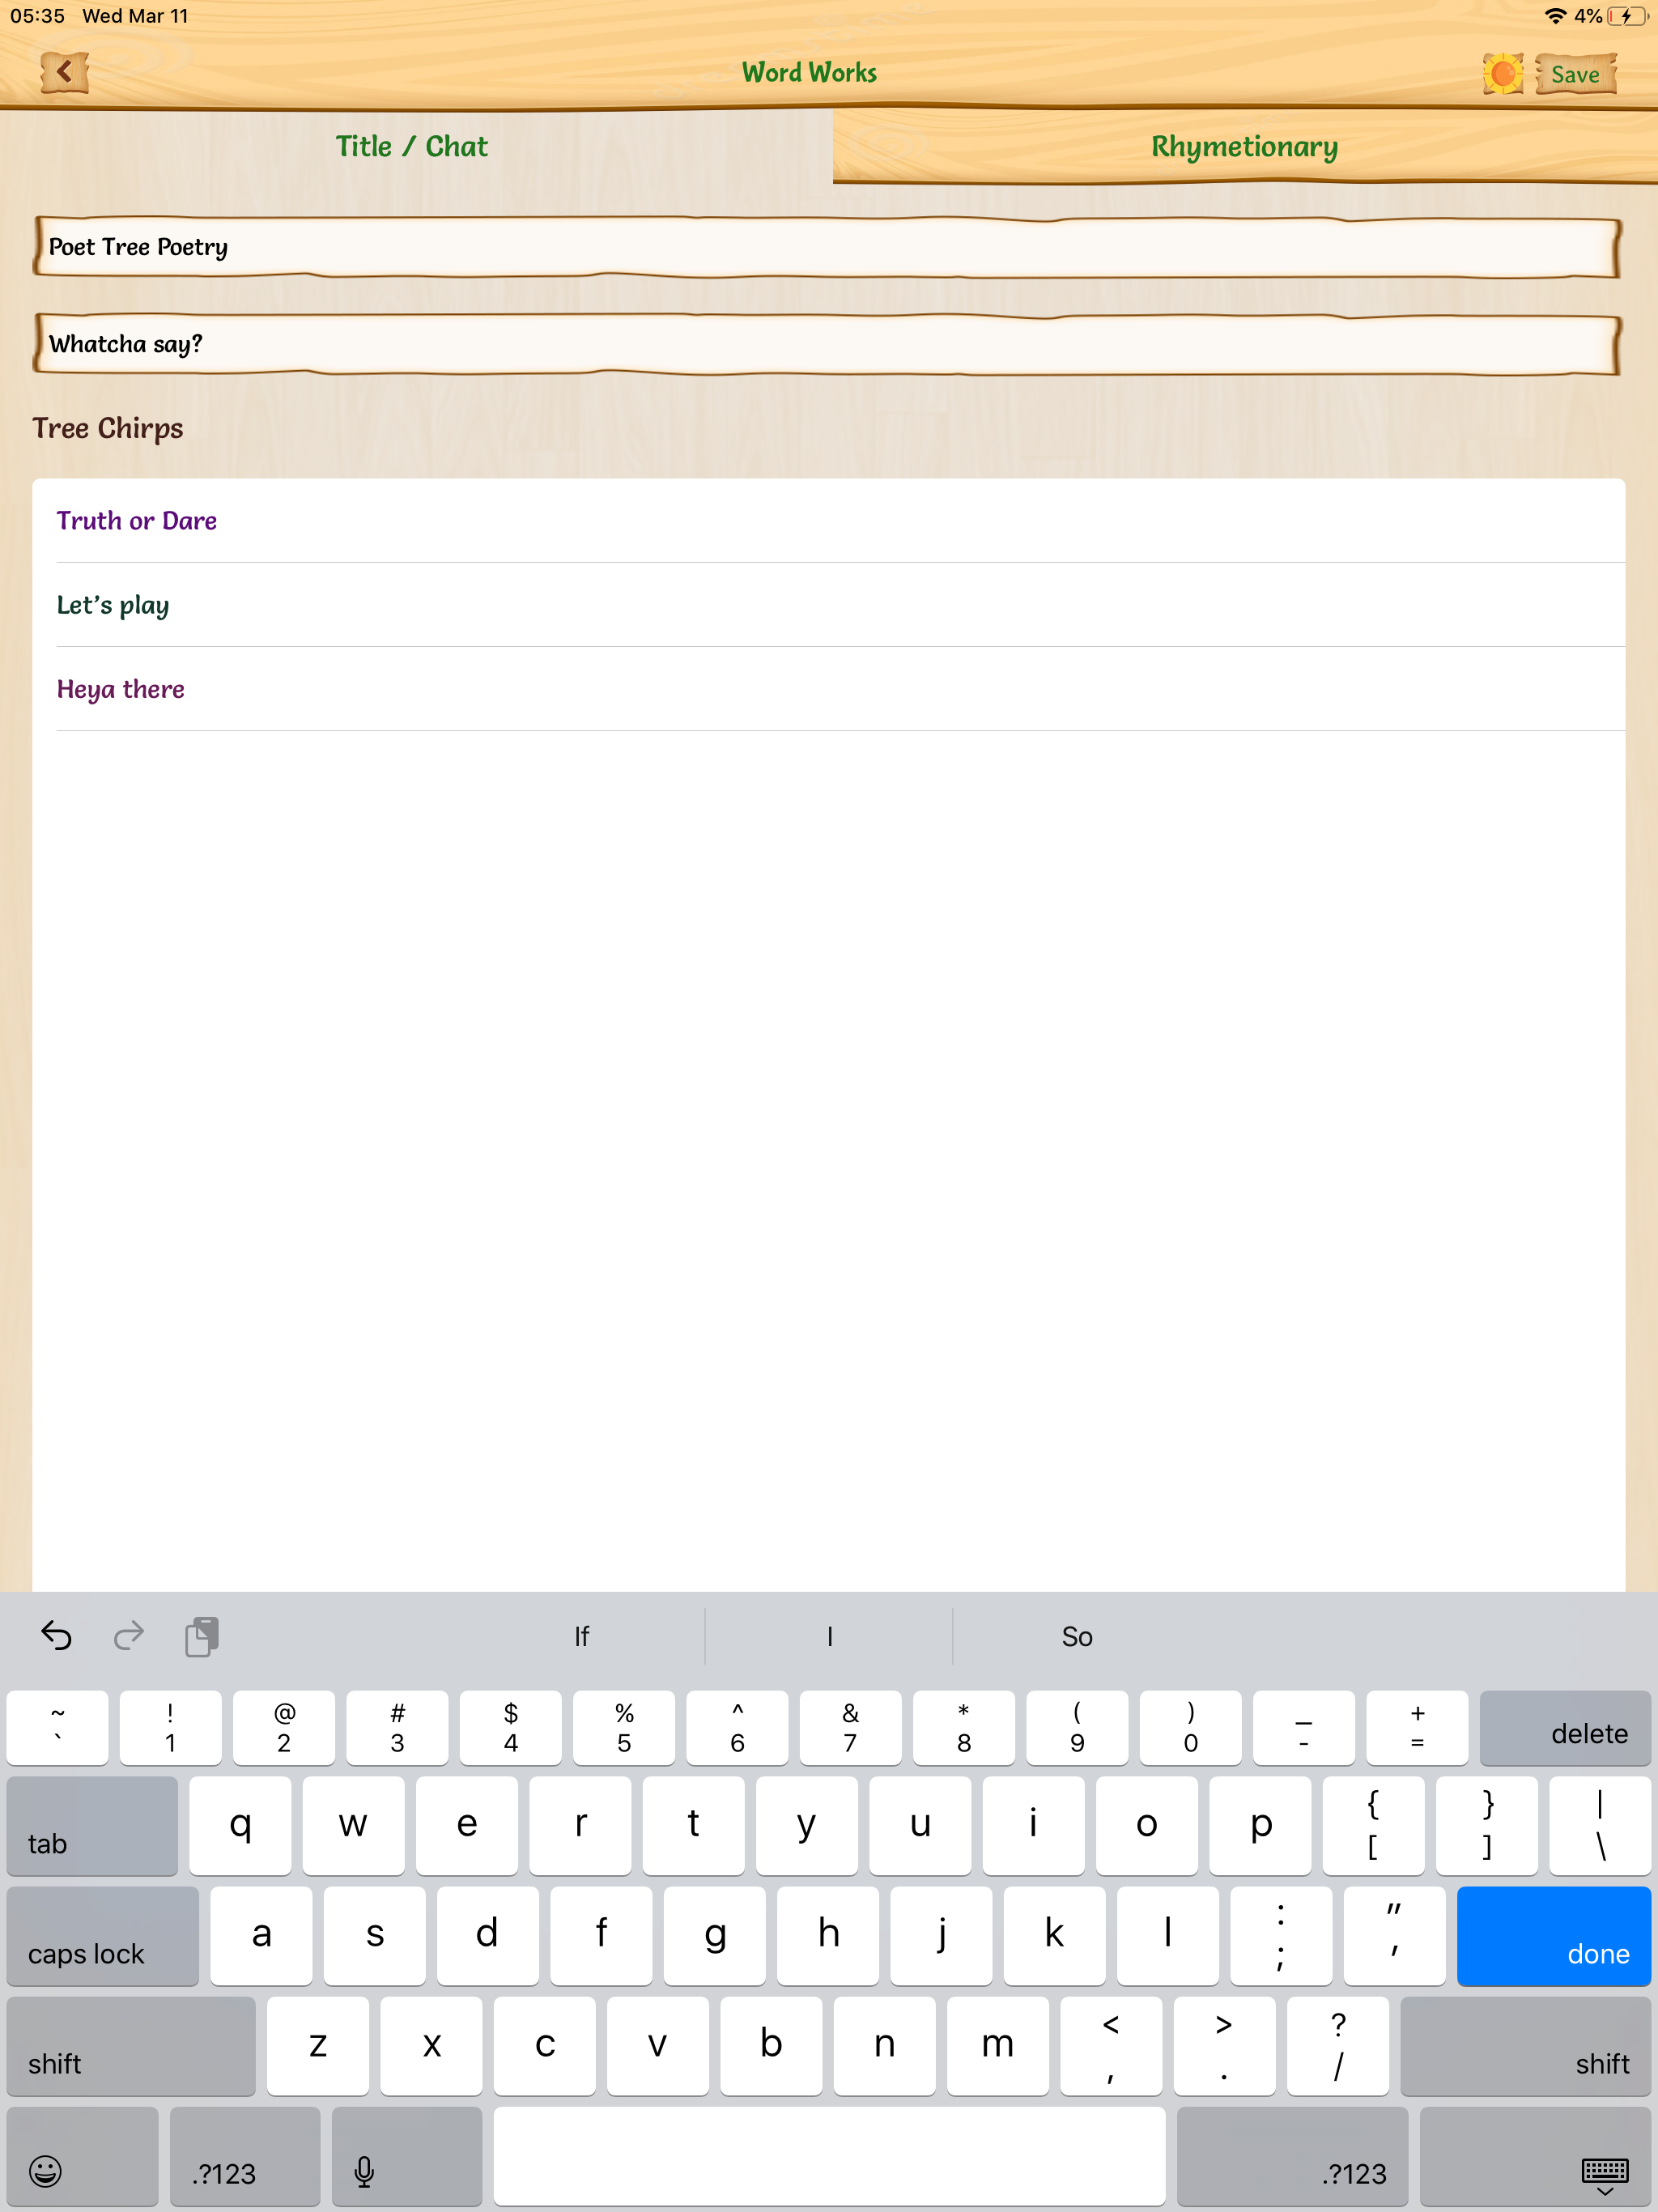Tap the @ / 2 key
Image resolution: width=1658 pixels, height=2212 pixels.
[x=284, y=1729]
